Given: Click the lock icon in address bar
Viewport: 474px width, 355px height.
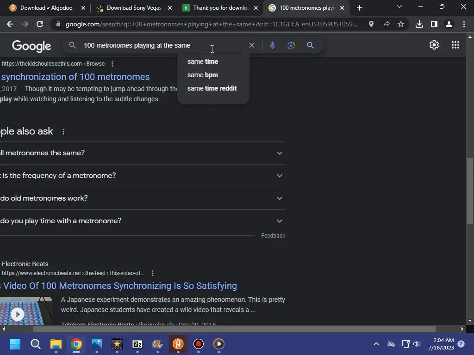Looking at the screenshot, I should click(x=58, y=24).
